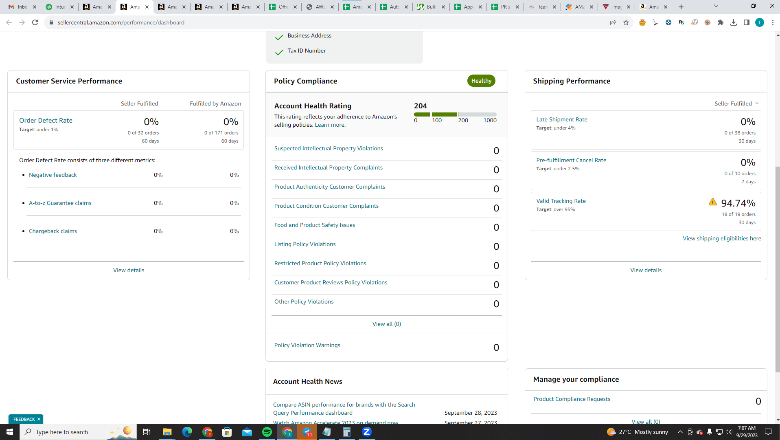Screen dimensions: 780x440
Task: Toggle the browser side panel icon
Action: click(x=747, y=22)
